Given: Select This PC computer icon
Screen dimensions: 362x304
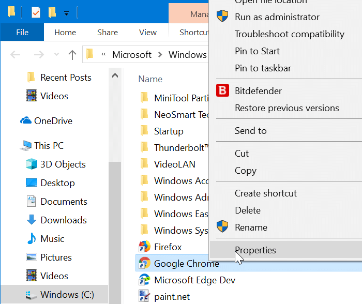Looking at the screenshot, I should tap(26, 146).
